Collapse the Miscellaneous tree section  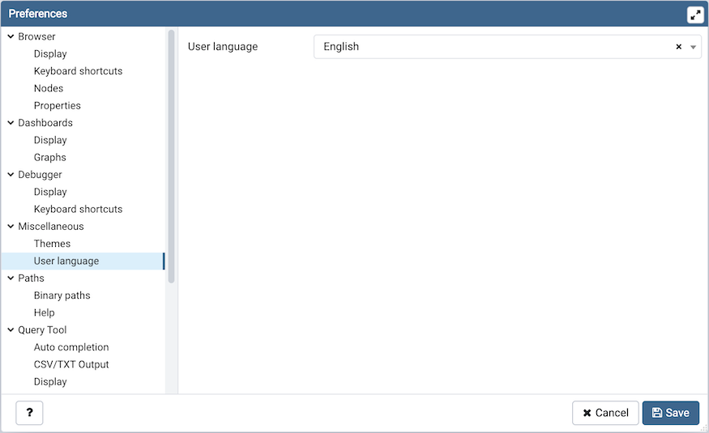[x=11, y=227]
